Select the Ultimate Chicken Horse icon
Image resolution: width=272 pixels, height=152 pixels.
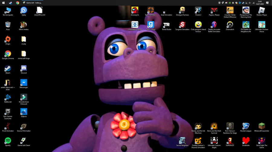(x=262, y=27)
